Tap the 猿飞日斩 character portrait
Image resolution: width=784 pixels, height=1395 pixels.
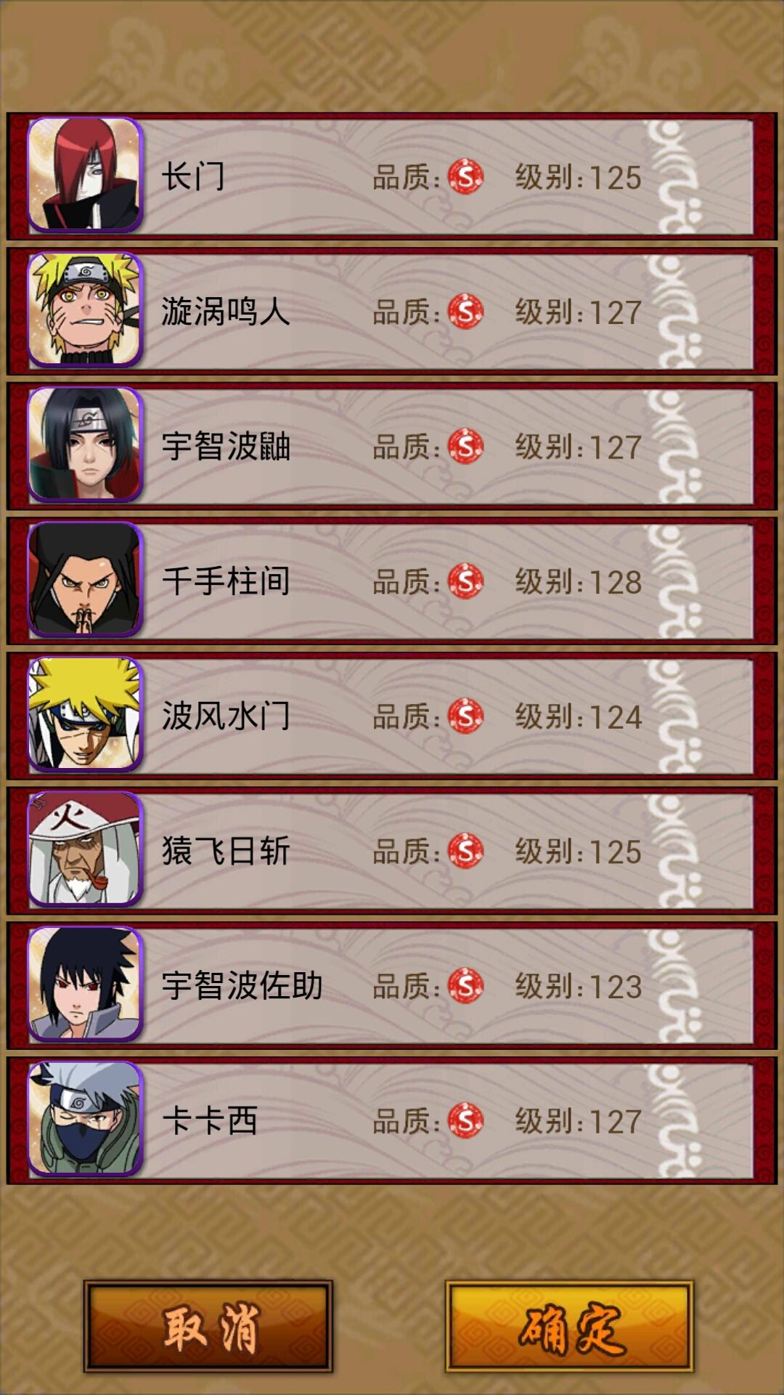click(x=85, y=849)
